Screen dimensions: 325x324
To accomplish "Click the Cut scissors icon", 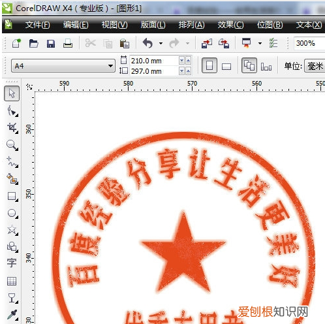I will (91, 43).
